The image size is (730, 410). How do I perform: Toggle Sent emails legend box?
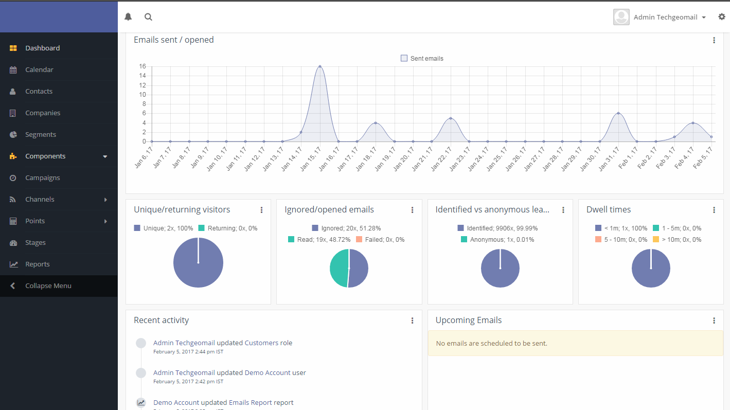click(404, 59)
